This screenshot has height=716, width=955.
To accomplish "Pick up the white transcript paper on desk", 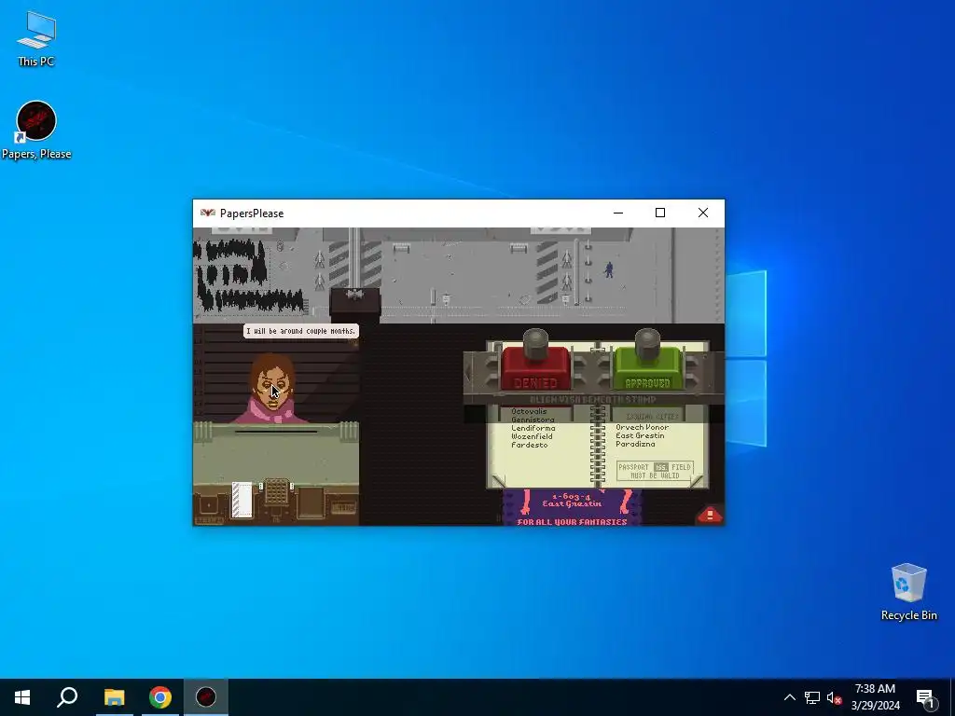I will coord(242,500).
